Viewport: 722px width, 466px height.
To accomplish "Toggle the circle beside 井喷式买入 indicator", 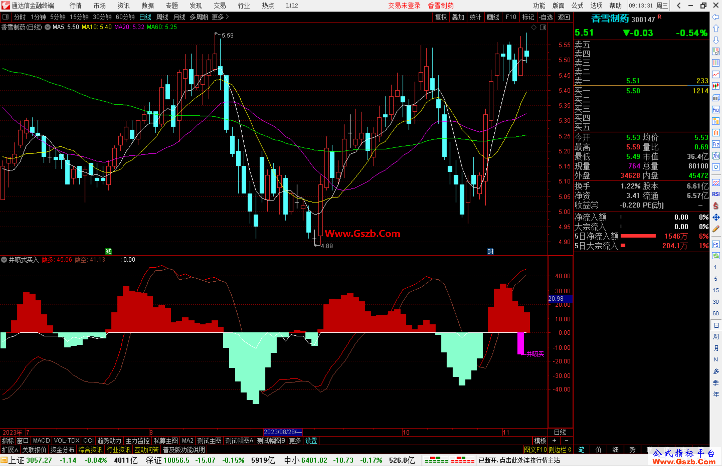I will 4,260.
